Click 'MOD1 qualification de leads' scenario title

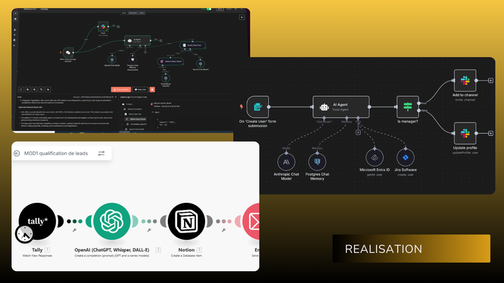click(x=56, y=153)
